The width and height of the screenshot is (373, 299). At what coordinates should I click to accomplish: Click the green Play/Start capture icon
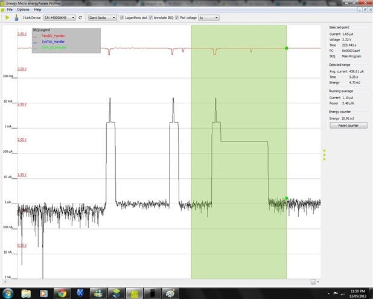[7, 18]
